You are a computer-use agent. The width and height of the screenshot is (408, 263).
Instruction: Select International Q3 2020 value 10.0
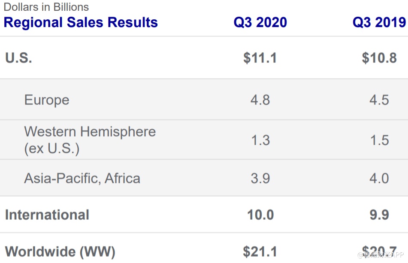point(260,215)
